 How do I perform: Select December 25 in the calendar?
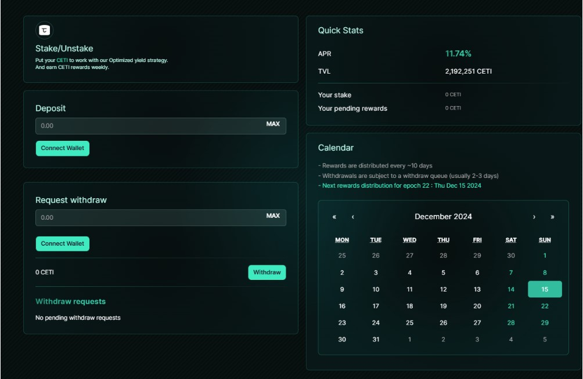pyautogui.click(x=409, y=323)
